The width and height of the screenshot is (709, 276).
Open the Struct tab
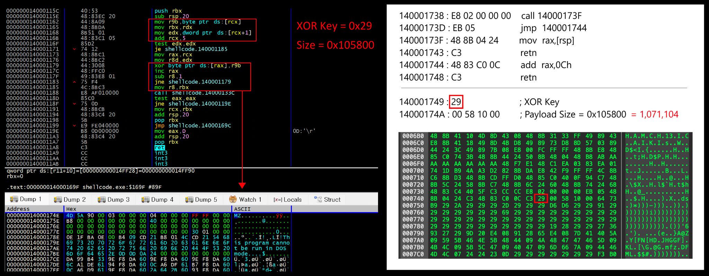pyautogui.click(x=327, y=199)
